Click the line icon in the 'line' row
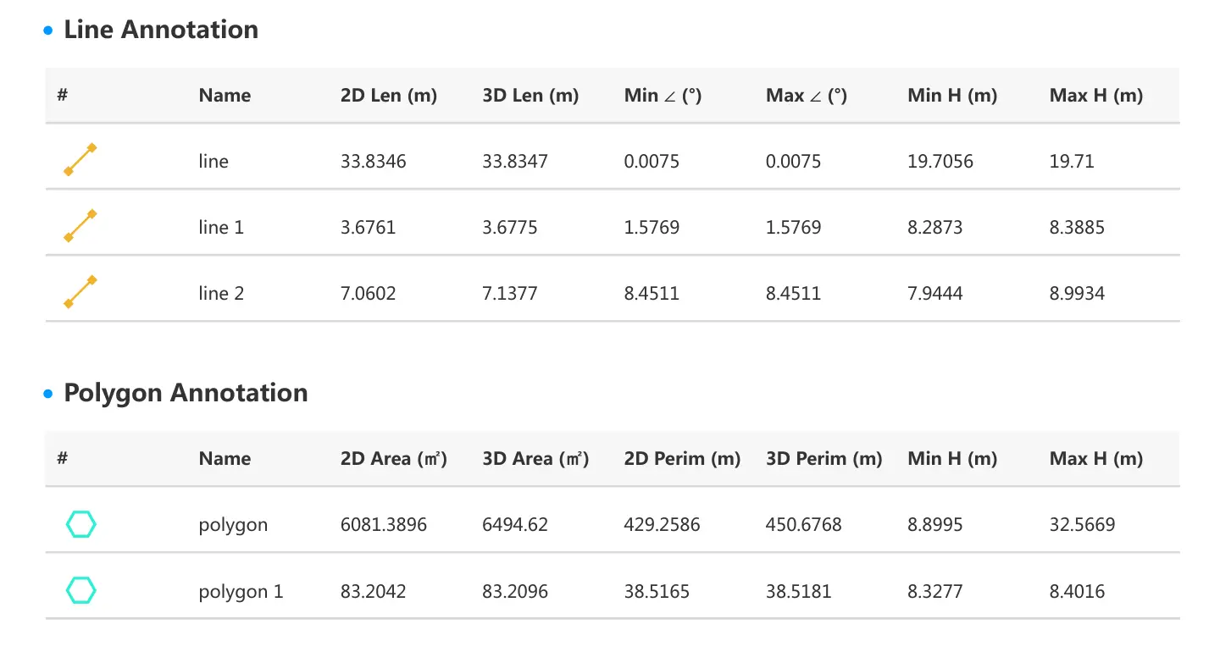 tap(80, 160)
